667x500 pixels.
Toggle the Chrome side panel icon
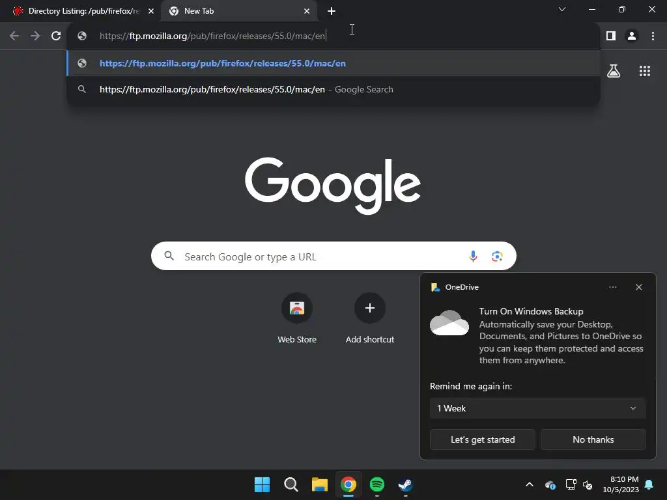tap(611, 36)
